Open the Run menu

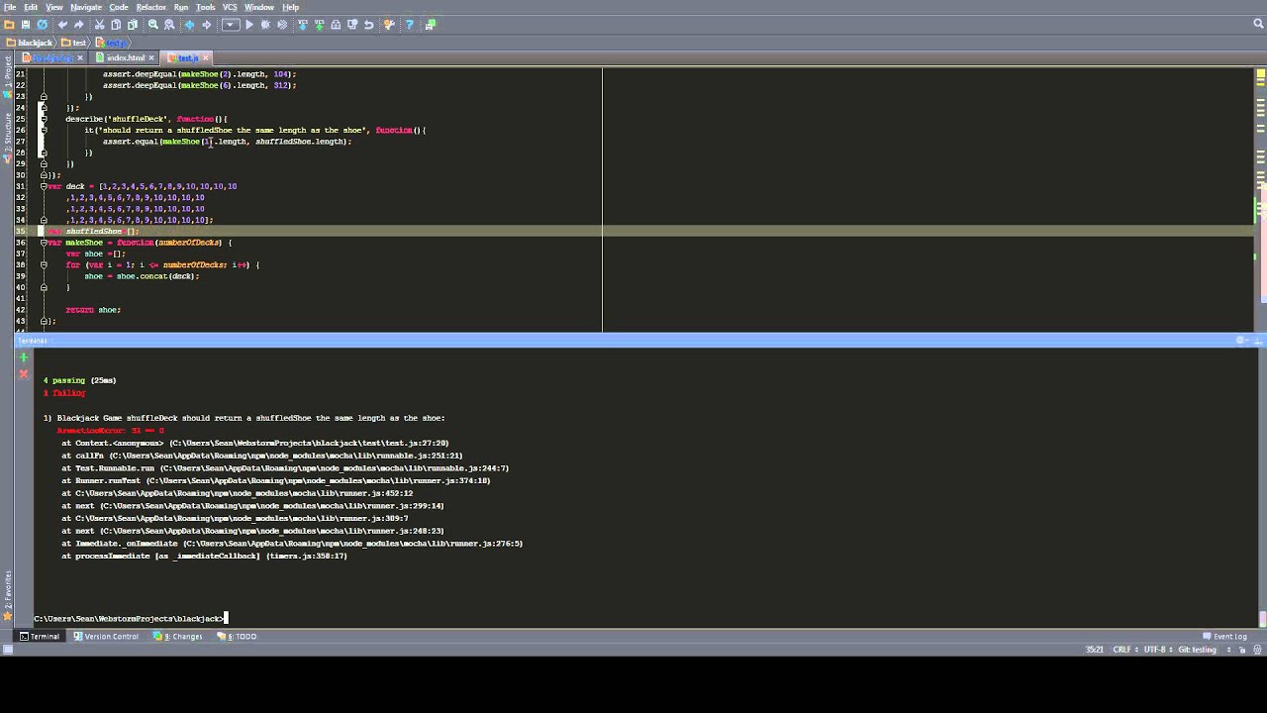pos(181,7)
